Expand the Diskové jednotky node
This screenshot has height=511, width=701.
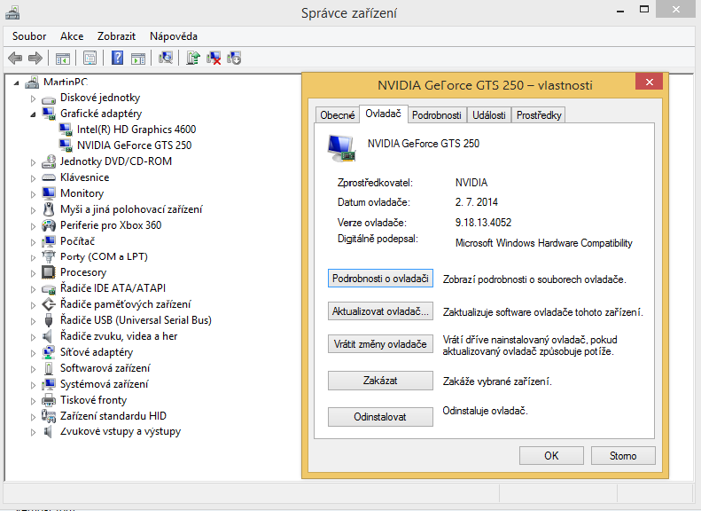point(34,98)
